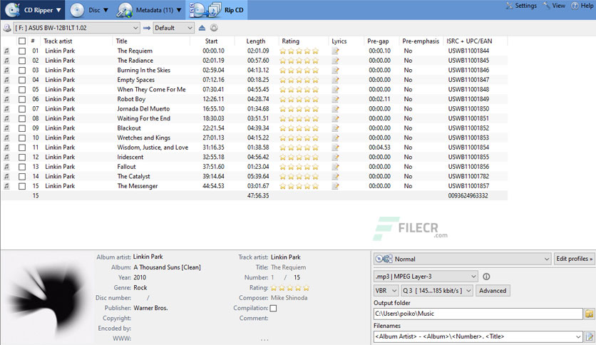
Task: Open the VBR bitrate mode dropdown
Action: pyautogui.click(x=386, y=291)
